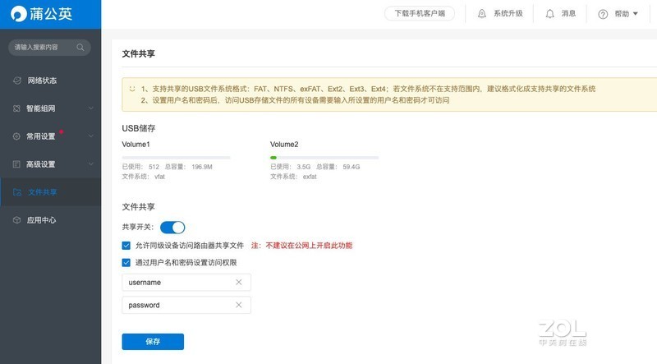Screen dimensions: 657x364
Task: Open the 帮助 dropdown arrow
Action: 635,14
